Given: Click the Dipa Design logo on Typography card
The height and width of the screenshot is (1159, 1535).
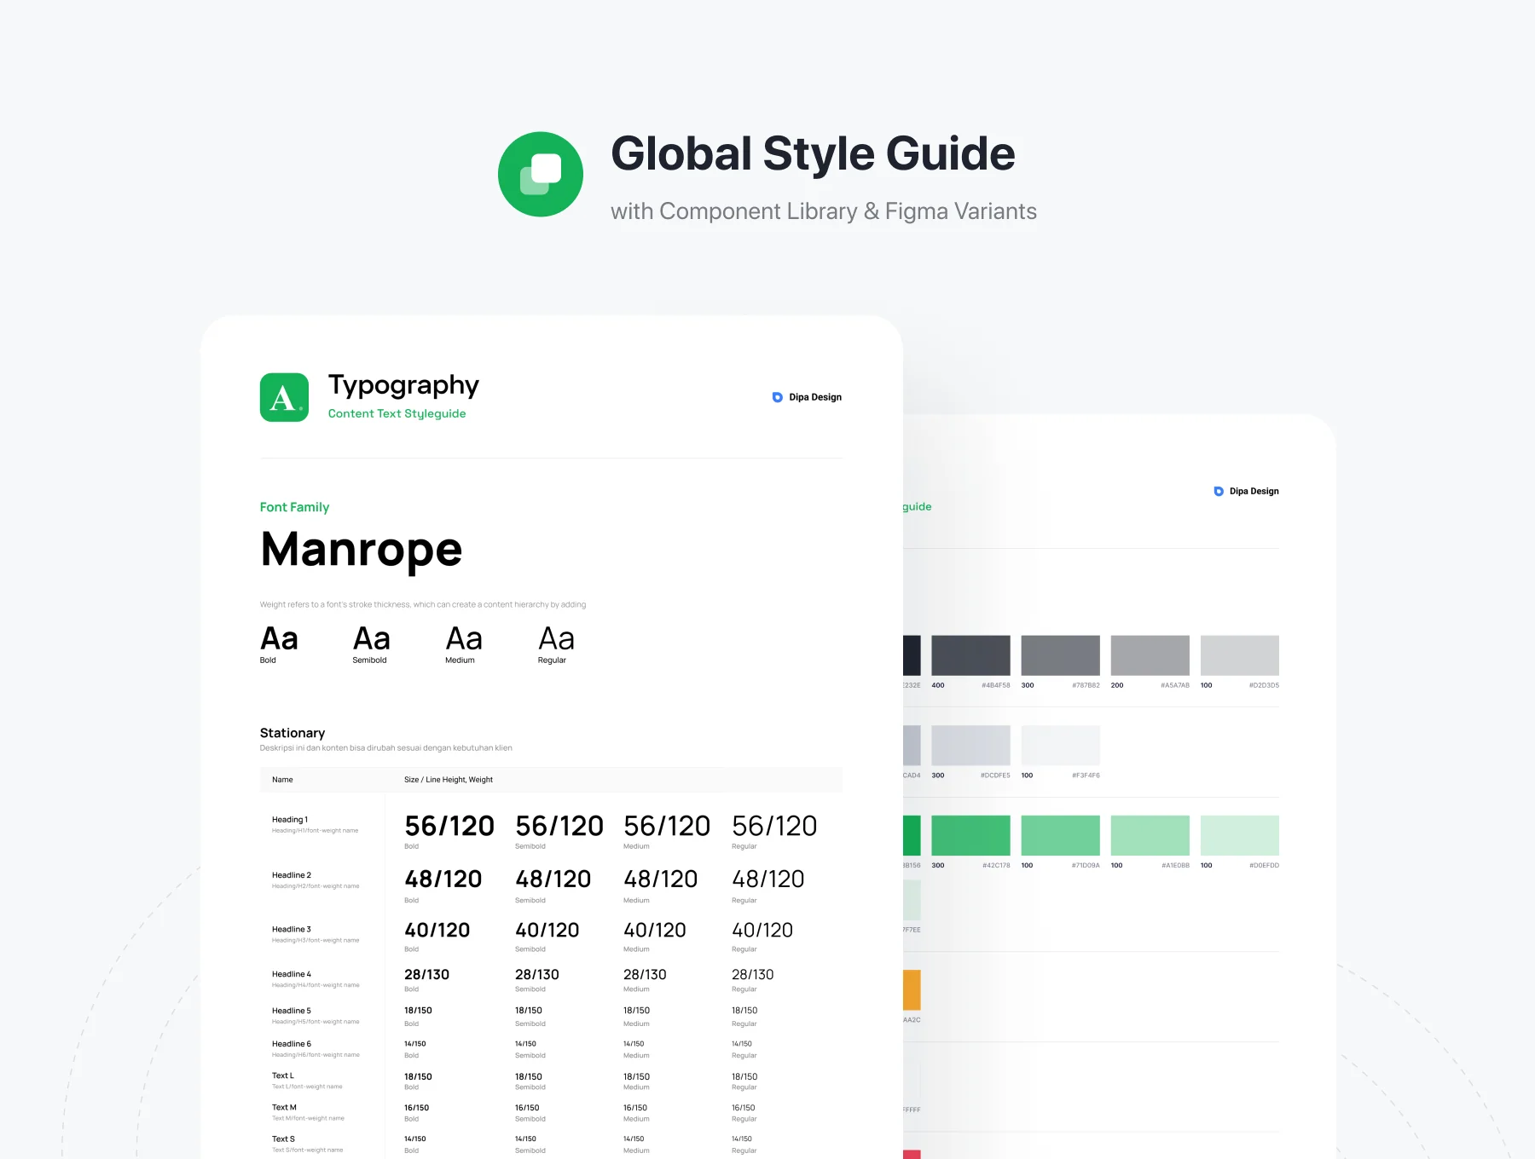Looking at the screenshot, I should coord(807,397).
